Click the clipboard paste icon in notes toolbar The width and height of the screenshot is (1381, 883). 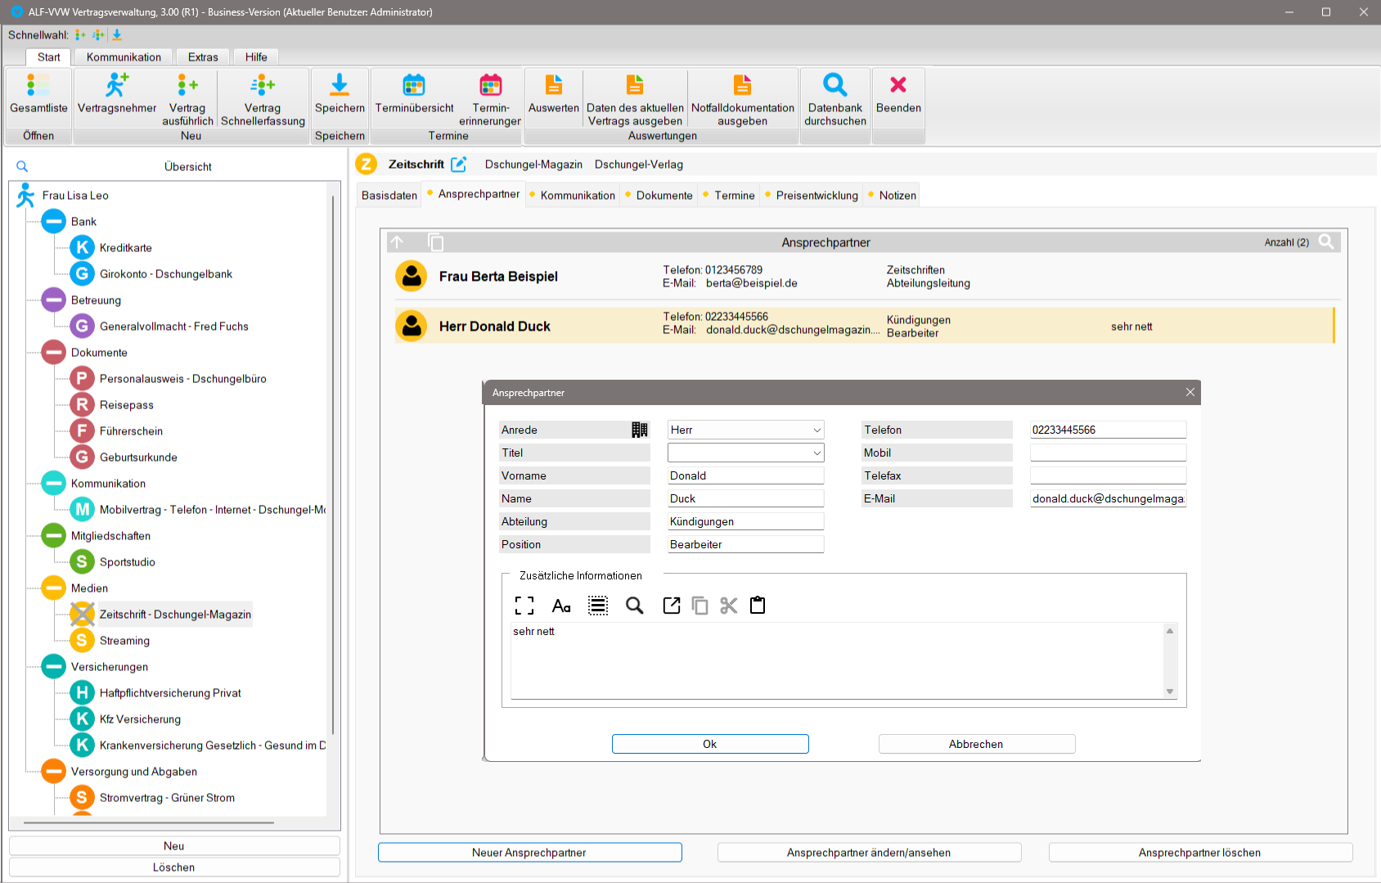[x=758, y=606]
